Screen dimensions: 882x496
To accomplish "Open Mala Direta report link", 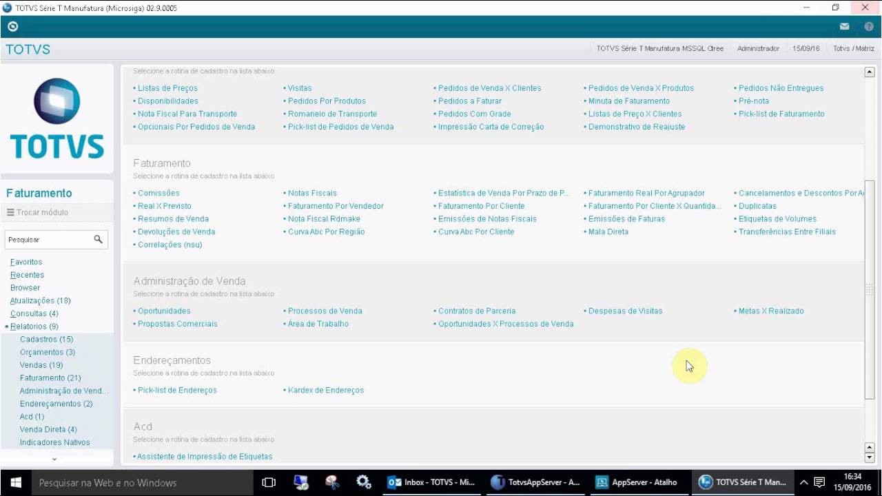I will click(x=608, y=232).
